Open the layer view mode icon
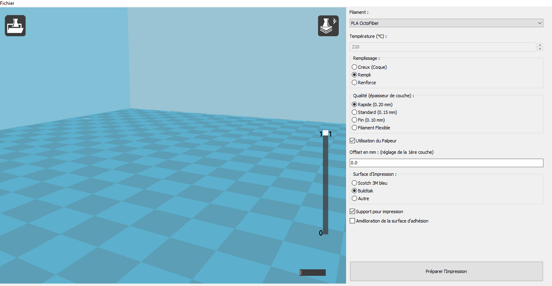Screen dimensions: 552x286 click(x=328, y=26)
